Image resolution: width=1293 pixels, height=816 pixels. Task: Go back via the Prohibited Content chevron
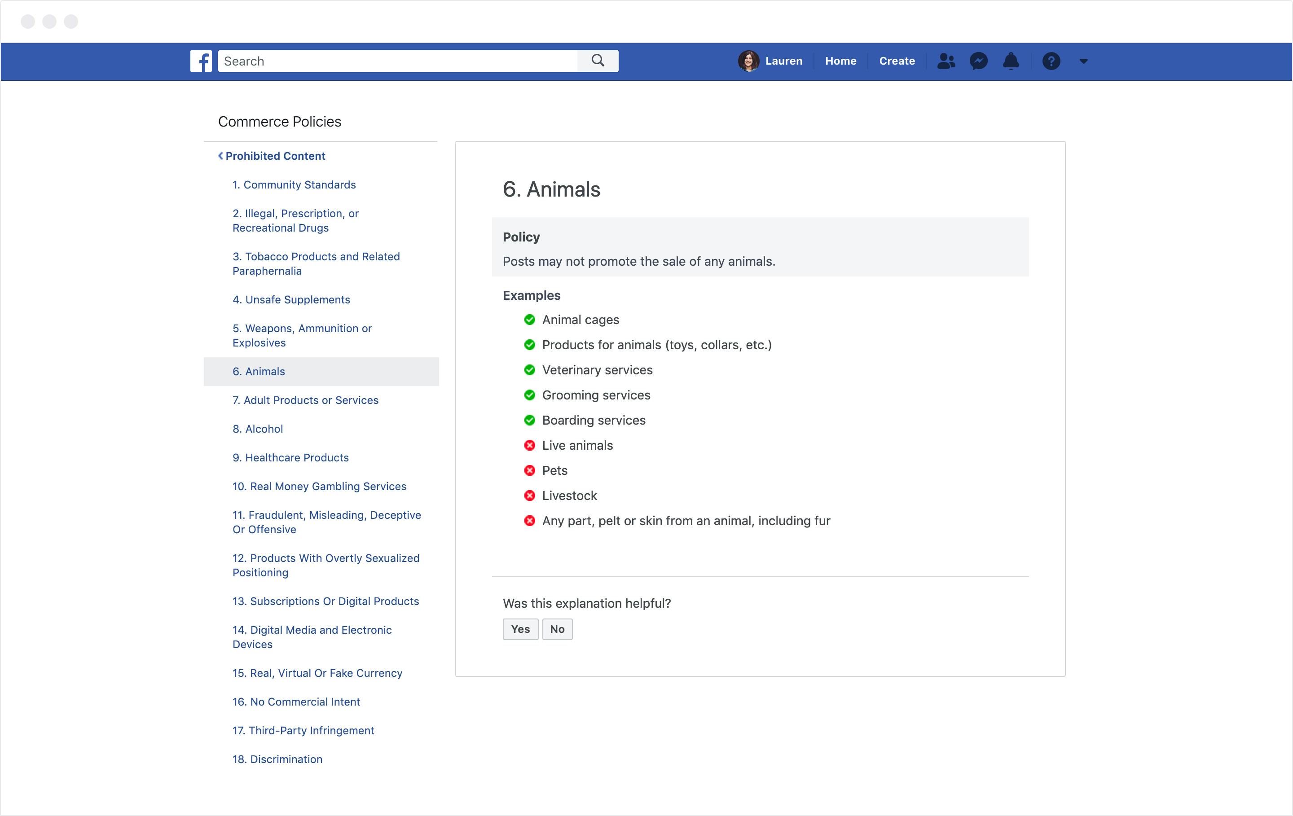click(221, 156)
